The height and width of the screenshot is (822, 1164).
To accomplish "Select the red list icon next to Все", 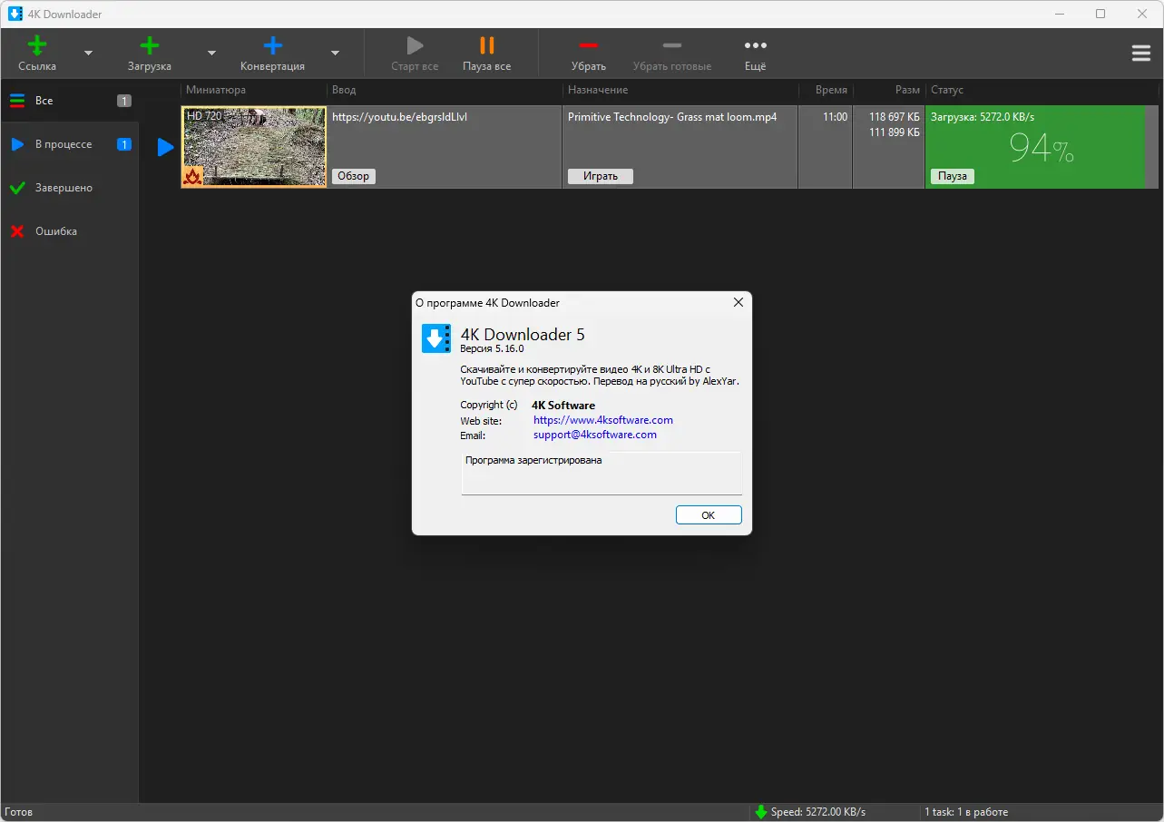I will [x=16, y=101].
